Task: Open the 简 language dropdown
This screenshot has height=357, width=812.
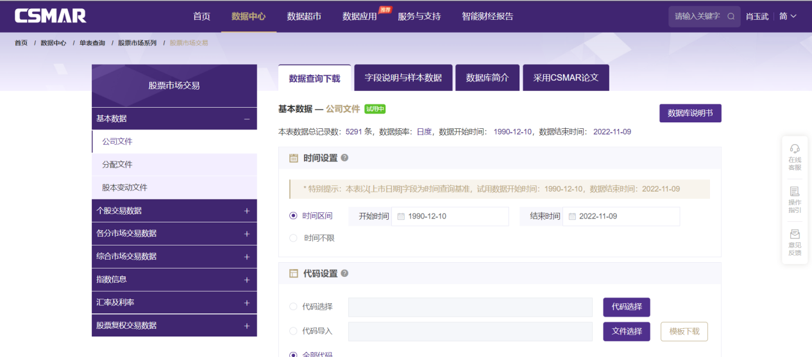Action: (x=788, y=17)
